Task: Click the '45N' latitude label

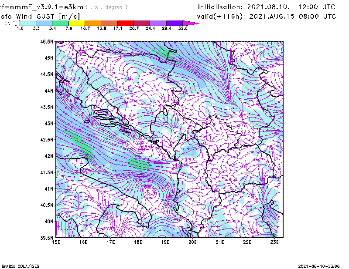Action: [49, 58]
